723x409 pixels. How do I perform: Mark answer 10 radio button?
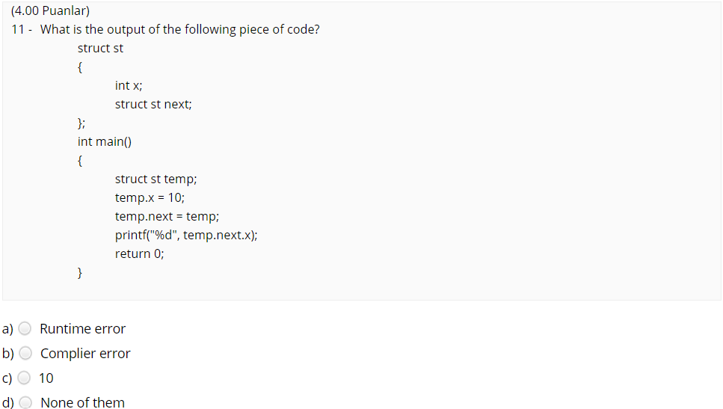point(24,378)
